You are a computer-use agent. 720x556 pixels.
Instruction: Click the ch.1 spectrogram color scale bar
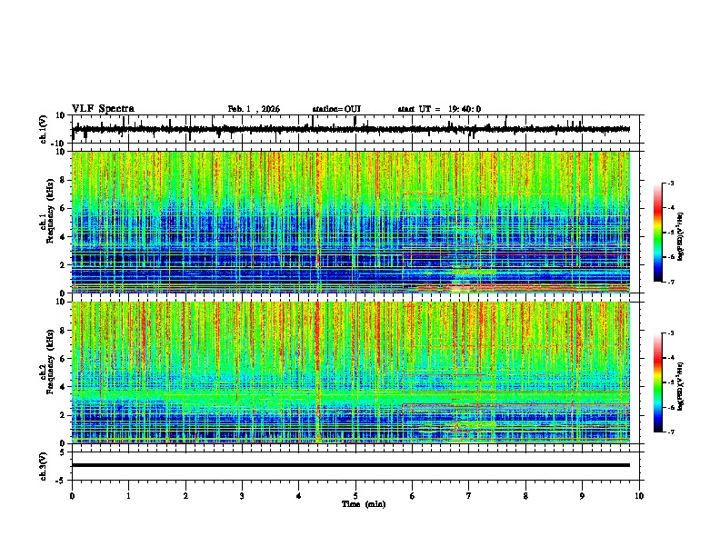[657, 233]
